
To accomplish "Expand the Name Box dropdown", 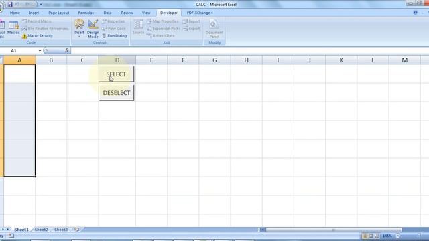I will (40, 51).
